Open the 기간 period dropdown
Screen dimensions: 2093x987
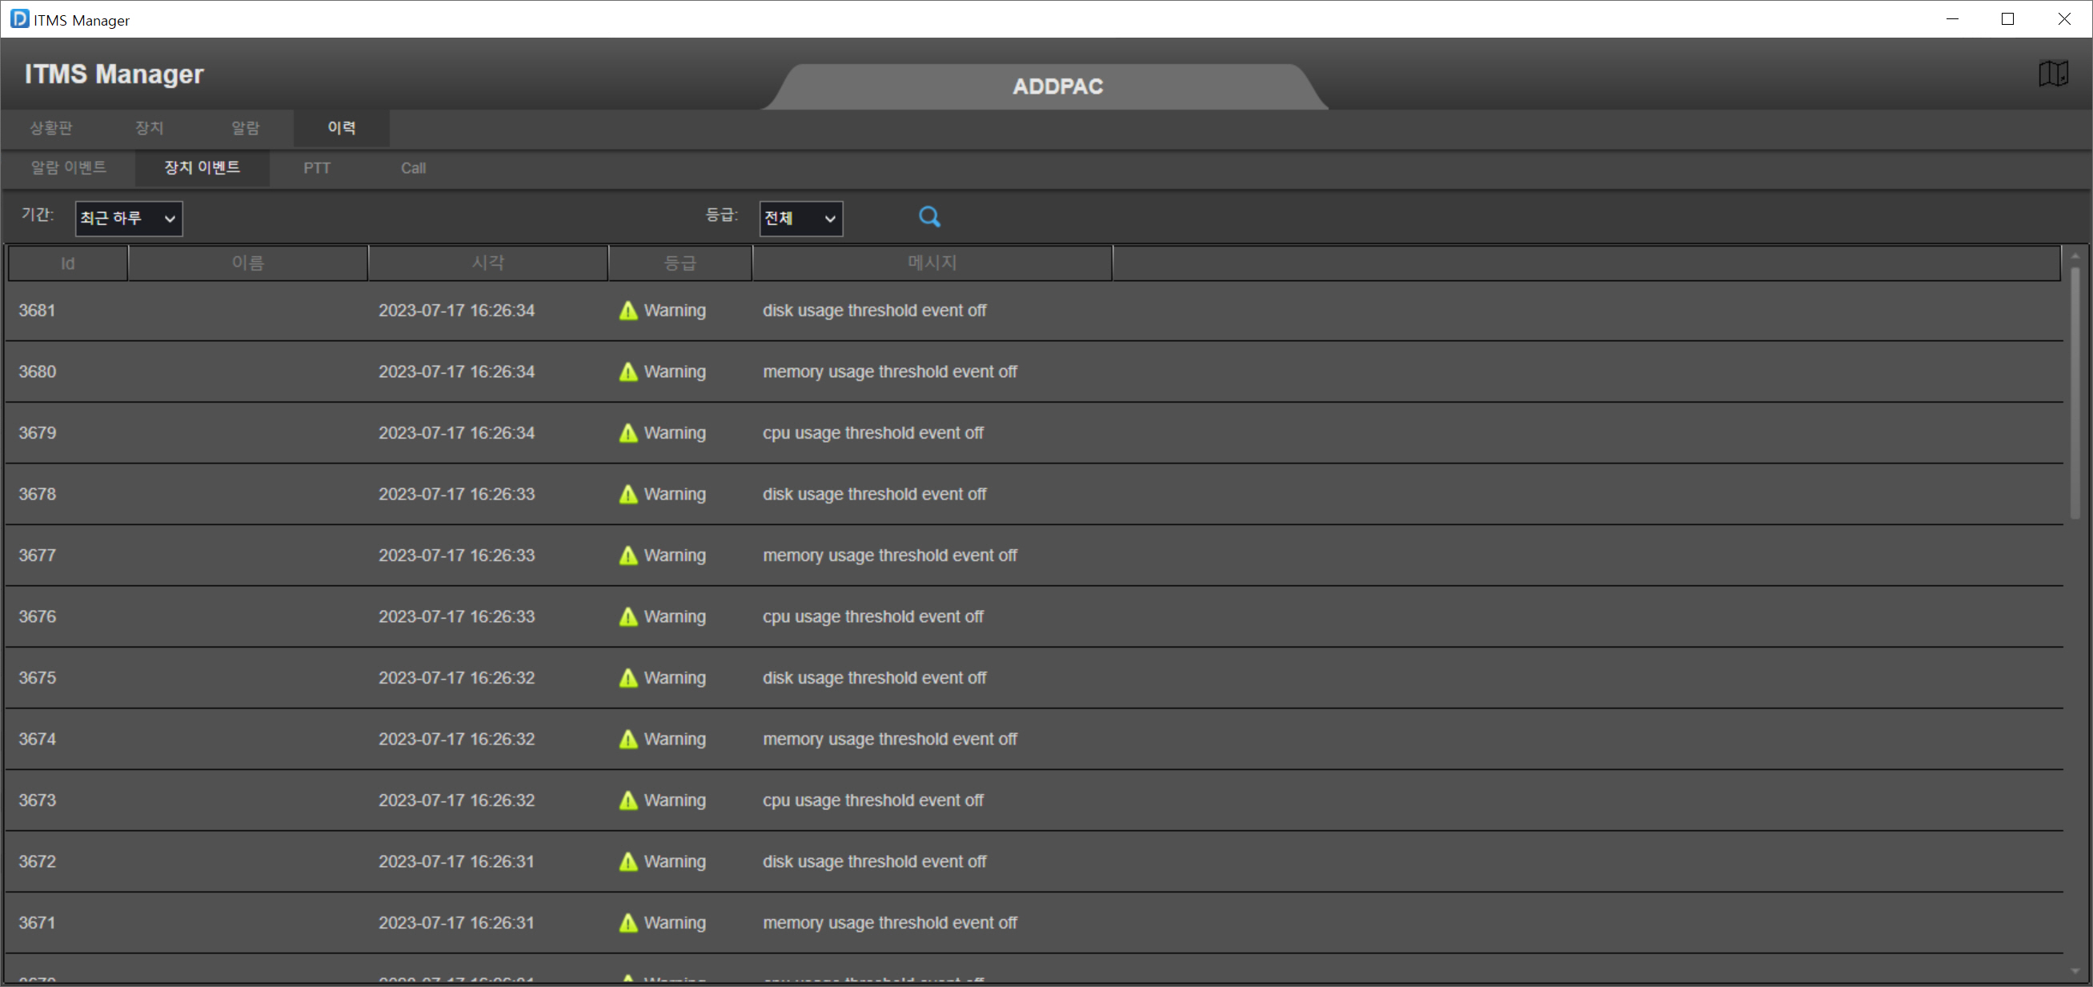click(x=128, y=219)
